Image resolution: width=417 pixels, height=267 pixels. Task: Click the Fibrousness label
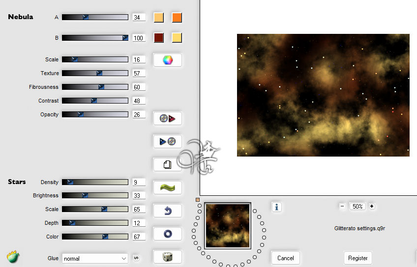44,87
